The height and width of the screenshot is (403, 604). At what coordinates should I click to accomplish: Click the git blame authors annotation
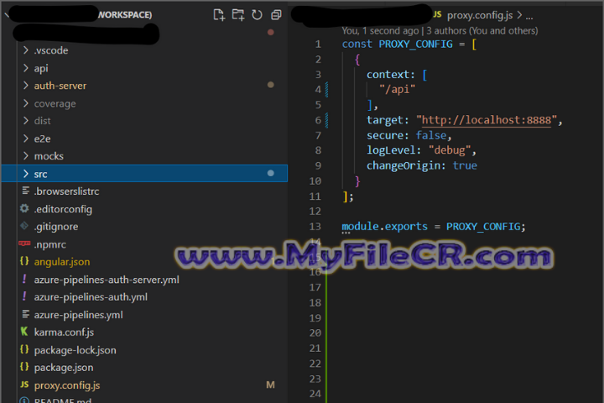tap(440, 31)
